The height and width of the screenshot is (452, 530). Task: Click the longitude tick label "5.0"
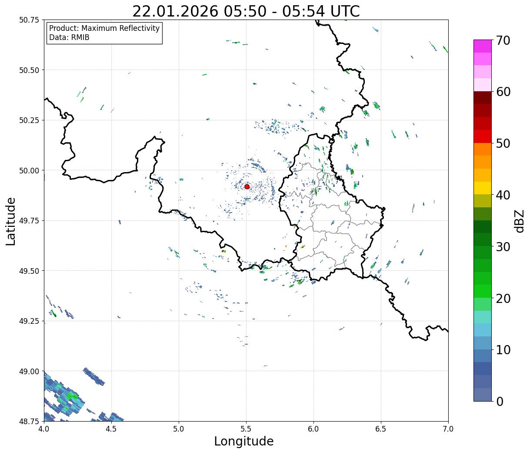pyautogui.click(x=179, y=429)
